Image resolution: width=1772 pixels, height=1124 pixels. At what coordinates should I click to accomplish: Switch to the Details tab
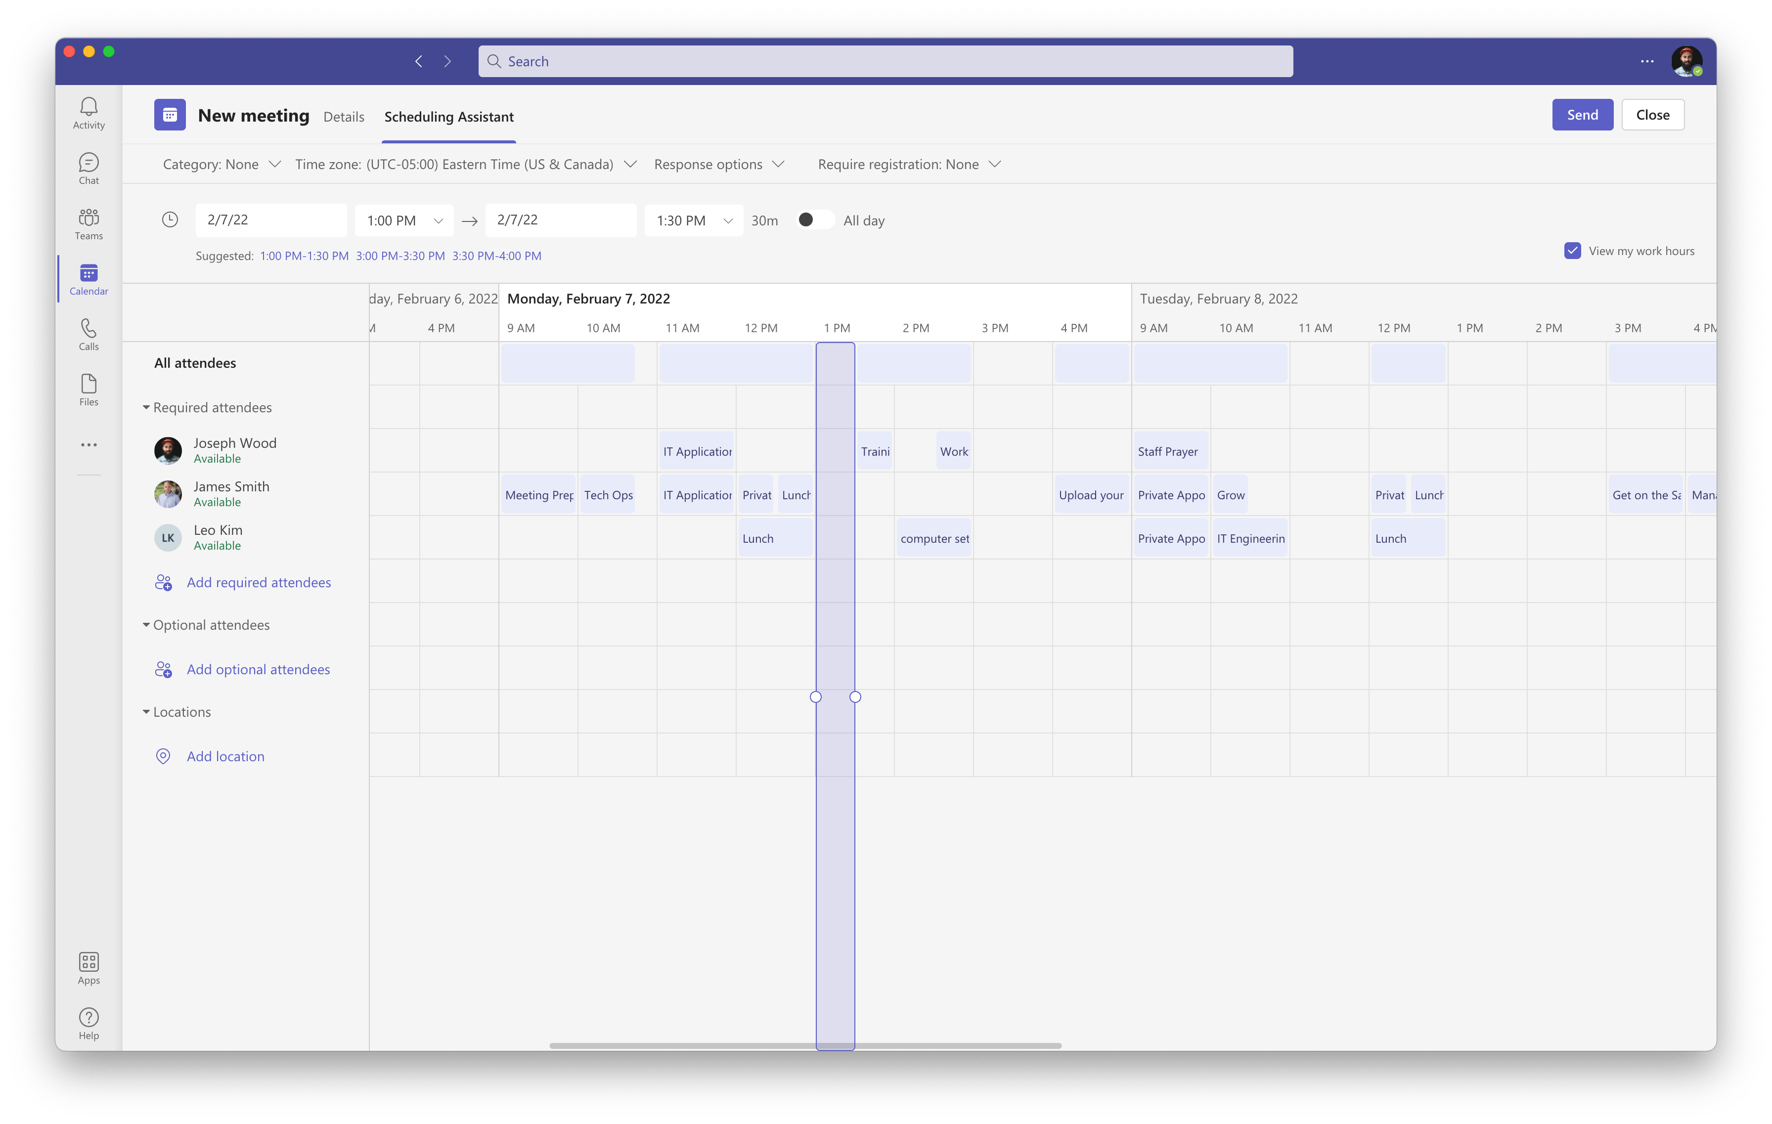[x=344, y=115]
